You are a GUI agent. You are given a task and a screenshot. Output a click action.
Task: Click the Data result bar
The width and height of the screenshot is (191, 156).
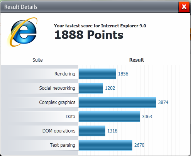[110, 117]
